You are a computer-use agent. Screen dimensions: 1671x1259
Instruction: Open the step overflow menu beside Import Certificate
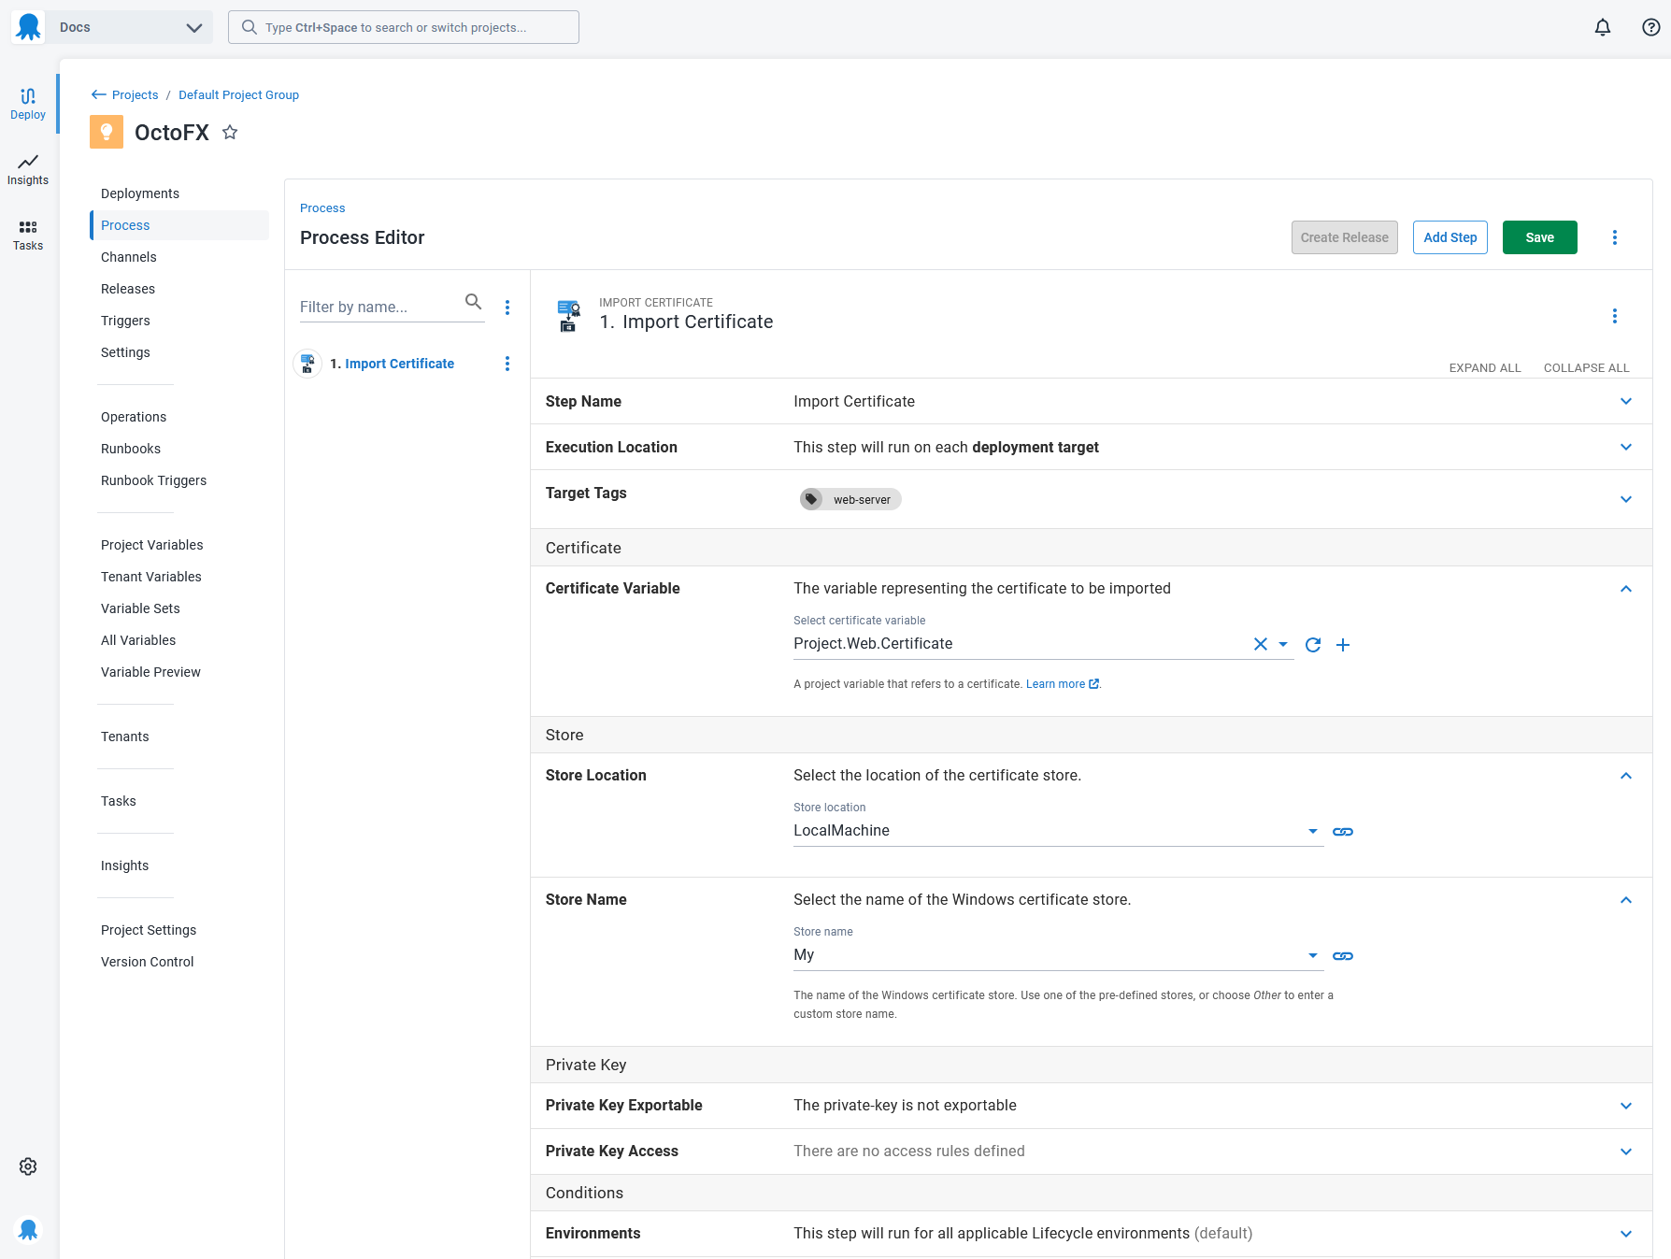pos(507,364)
